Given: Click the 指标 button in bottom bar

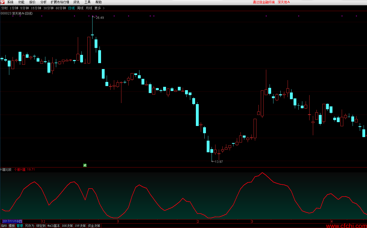Looking at the screenshot, I should (4, 226).
